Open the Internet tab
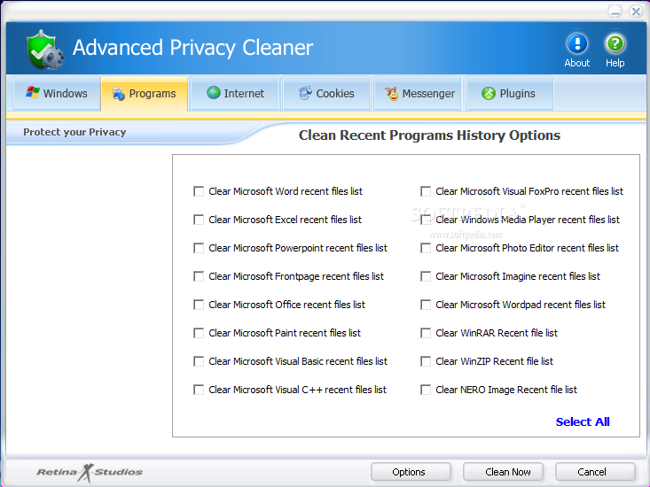 coord(235,94)
